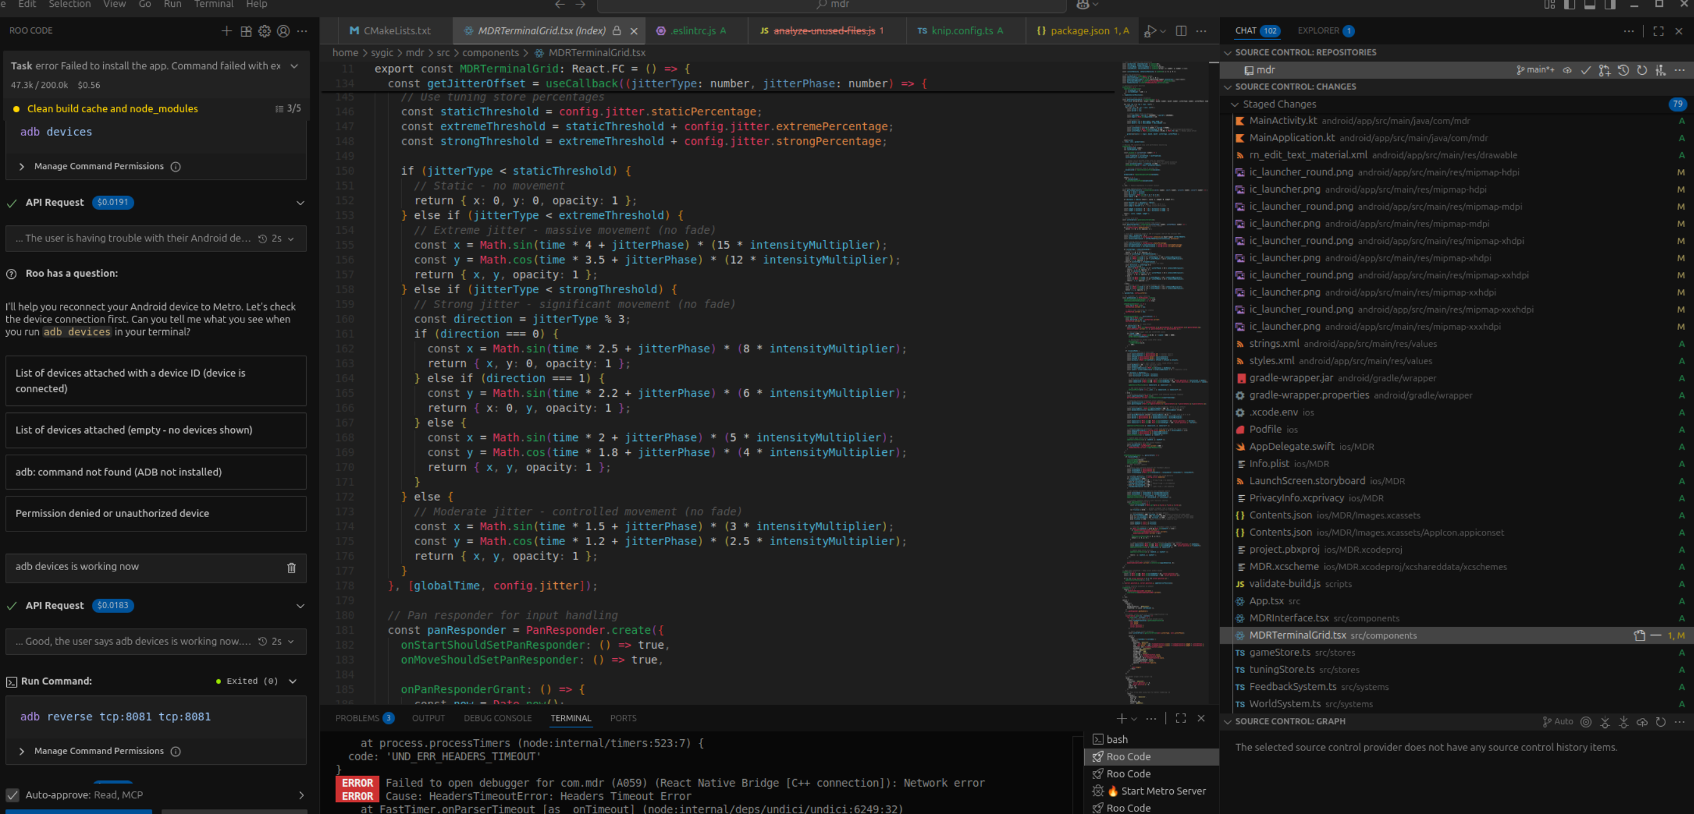Open more actions for mdr repository
The image size is (1694, 814).
point(1680,70)
